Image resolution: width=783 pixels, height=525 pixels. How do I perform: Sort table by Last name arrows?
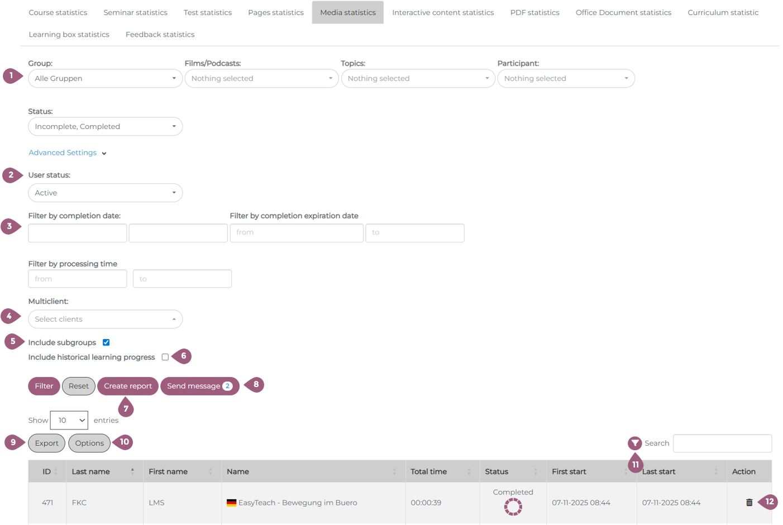click(x=132, y=471)
